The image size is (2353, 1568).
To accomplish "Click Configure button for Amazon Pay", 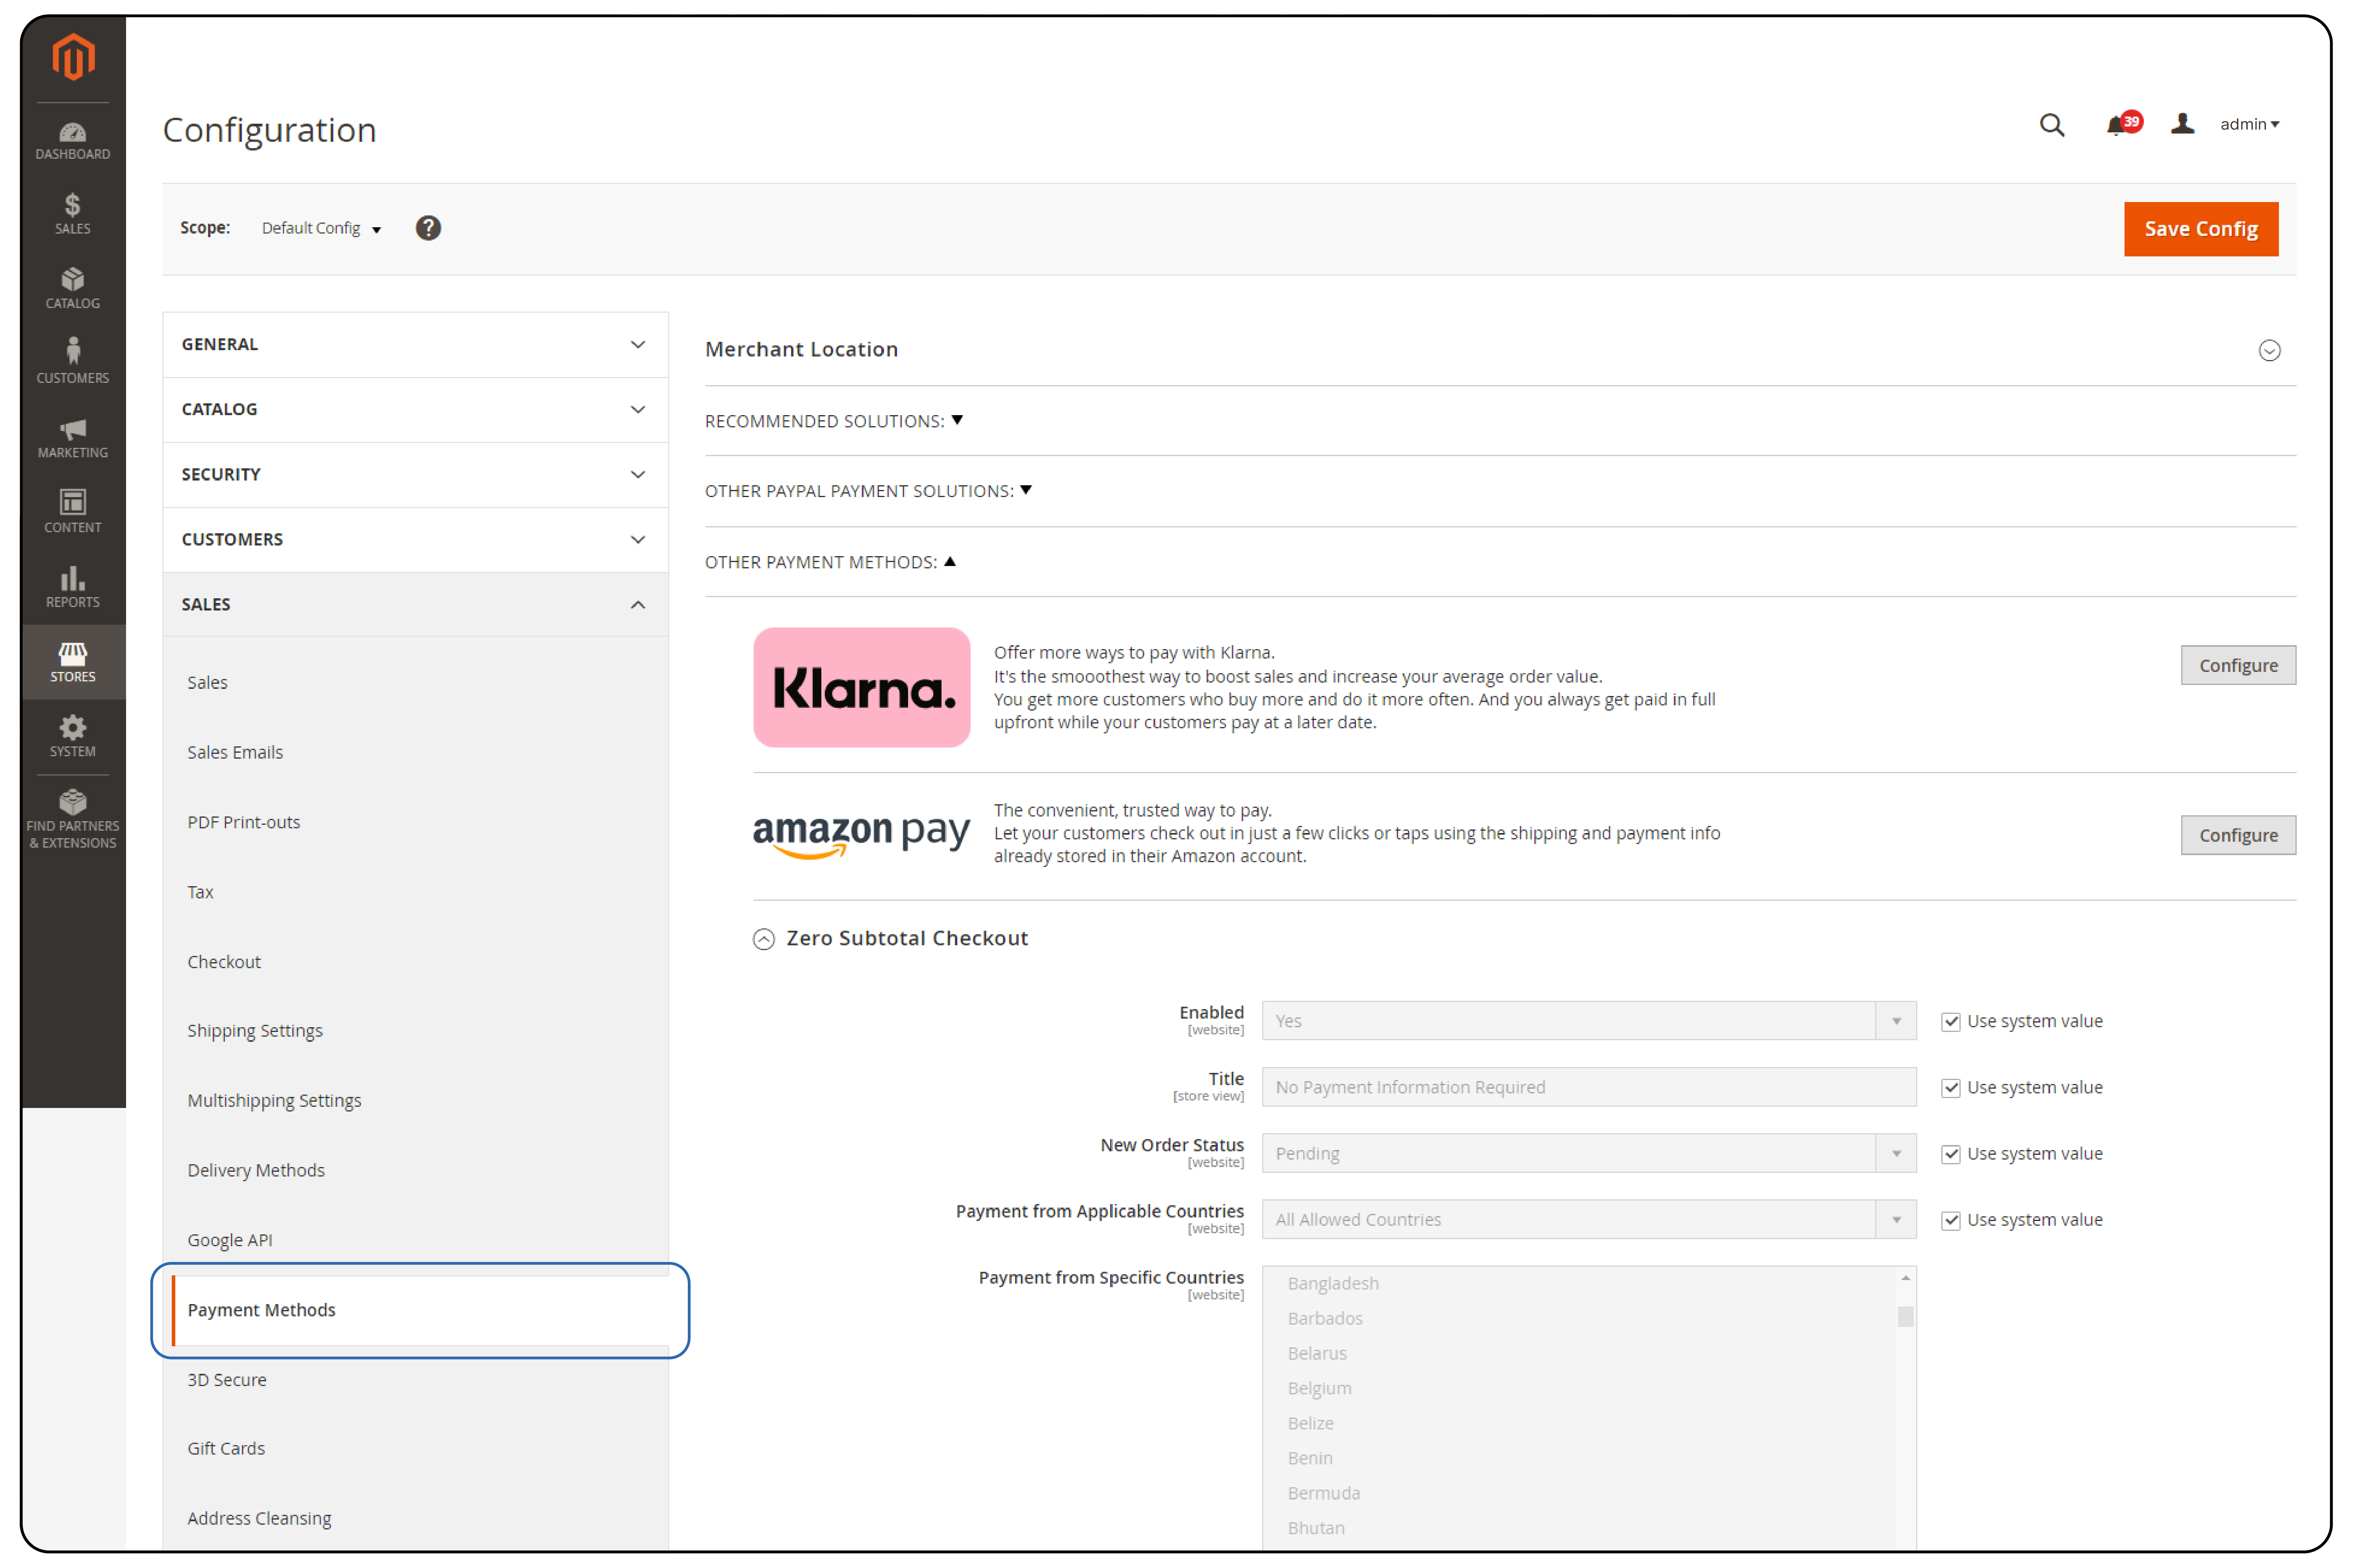I will pos(2237,835).
